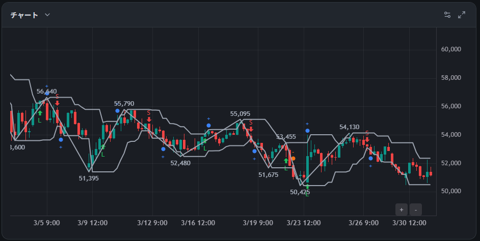Click the 56,640 swing high label
This screenshot has height=241, width=480.
point(46,92)
